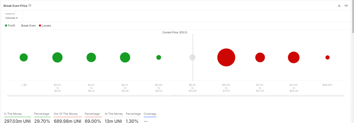Click the Out Of The Money stat label
The image size is (354, 123).
pos(65,114)
